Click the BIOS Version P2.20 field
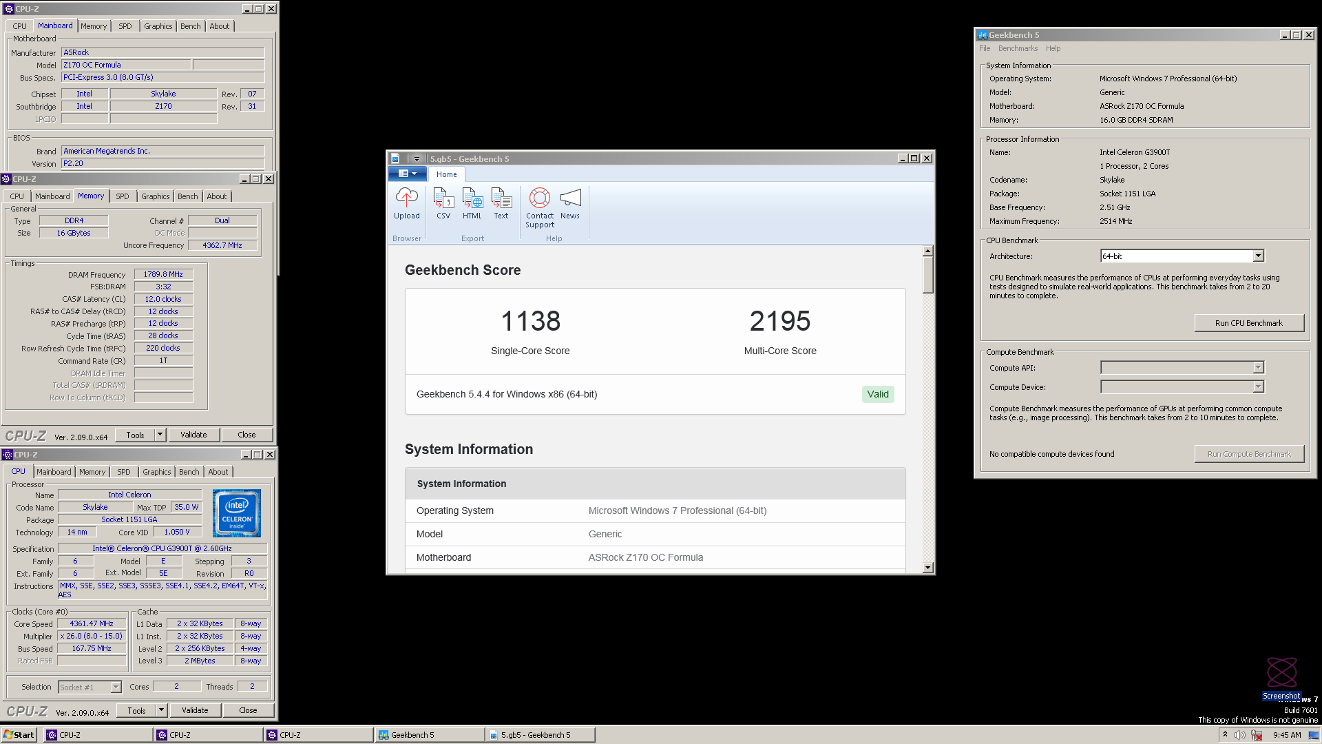 (x=163, y=163)
